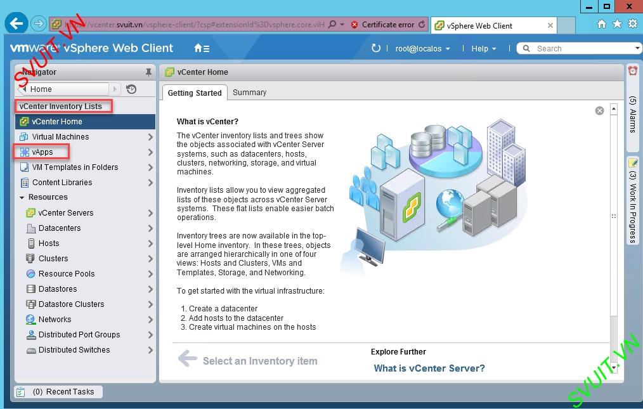Click the browser address bar URL
Screen dimensions: 643x409
pos(195,25)
